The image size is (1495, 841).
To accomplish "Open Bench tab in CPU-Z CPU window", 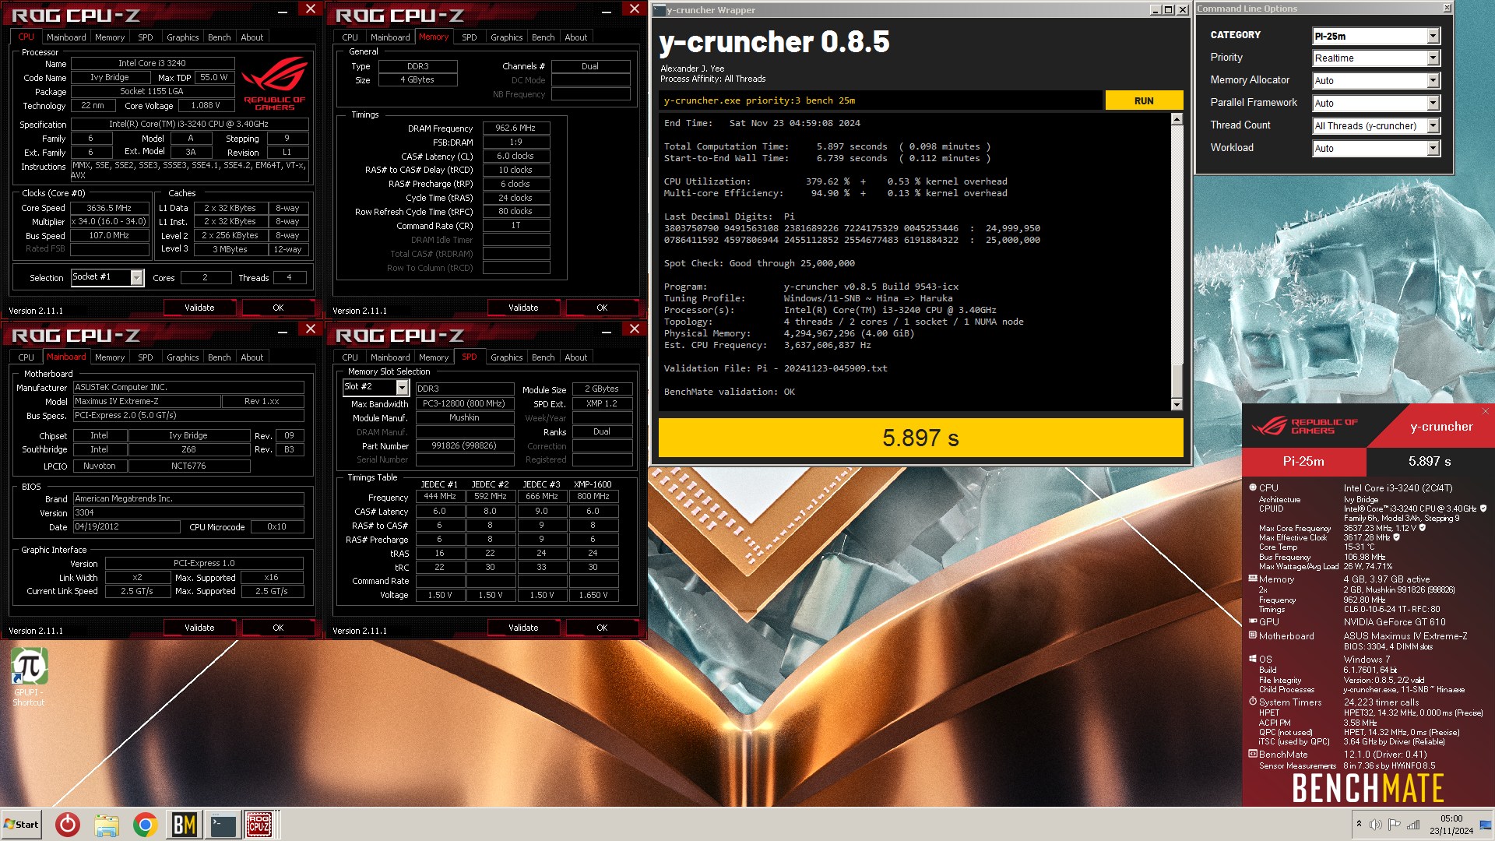I will (x=220, y=37).
